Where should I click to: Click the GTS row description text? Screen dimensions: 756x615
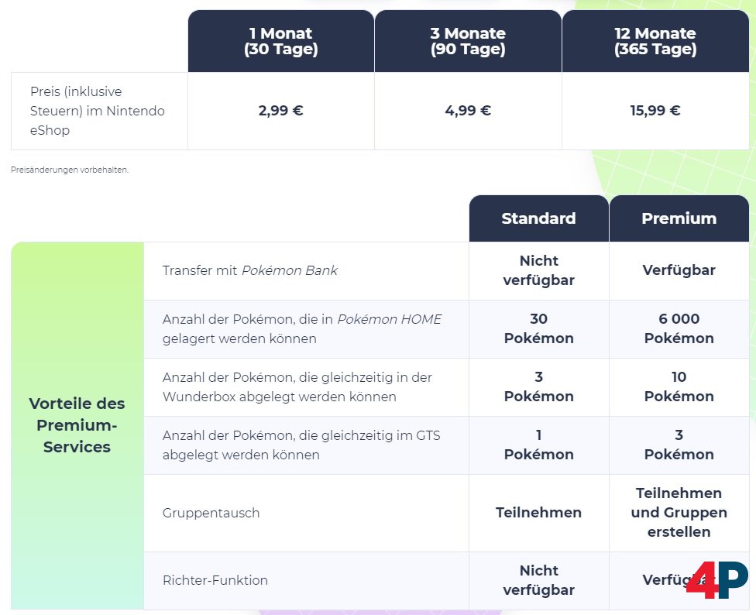(x=301, y=445)
